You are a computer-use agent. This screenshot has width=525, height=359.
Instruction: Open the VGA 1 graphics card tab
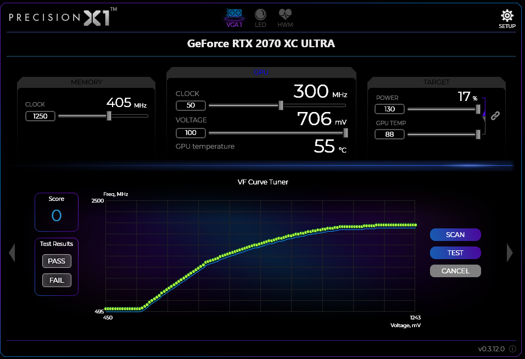tap(234, 18)
